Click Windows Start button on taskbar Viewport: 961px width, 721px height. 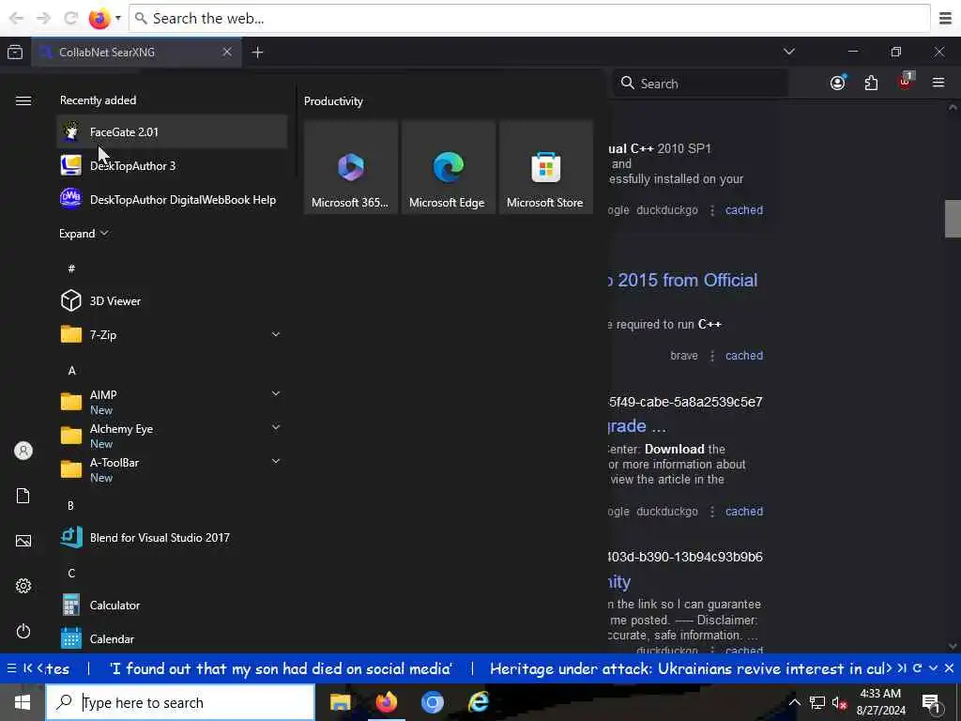pos(23,702)
